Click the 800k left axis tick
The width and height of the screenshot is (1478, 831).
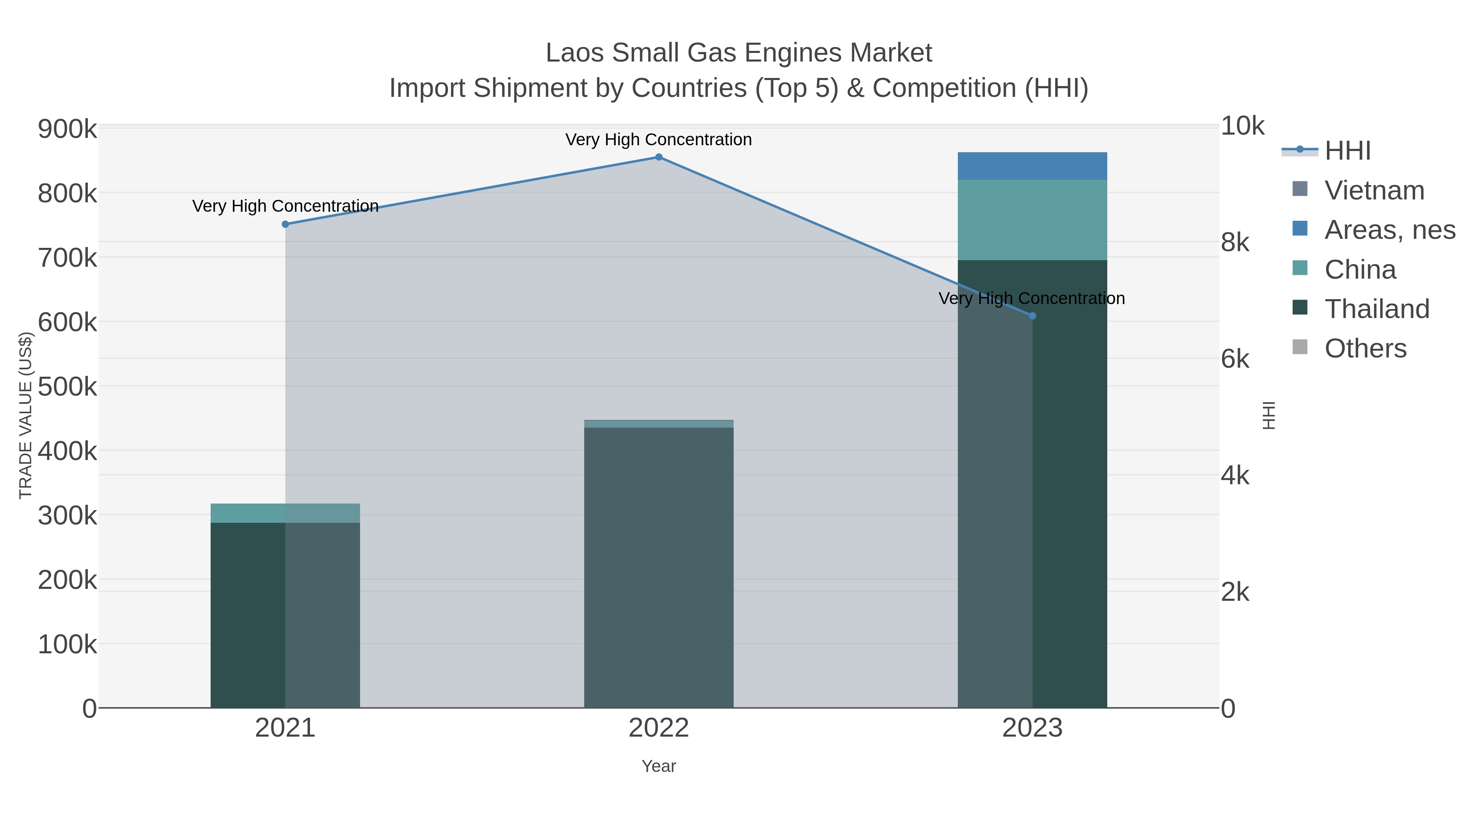tap(67, 194)
